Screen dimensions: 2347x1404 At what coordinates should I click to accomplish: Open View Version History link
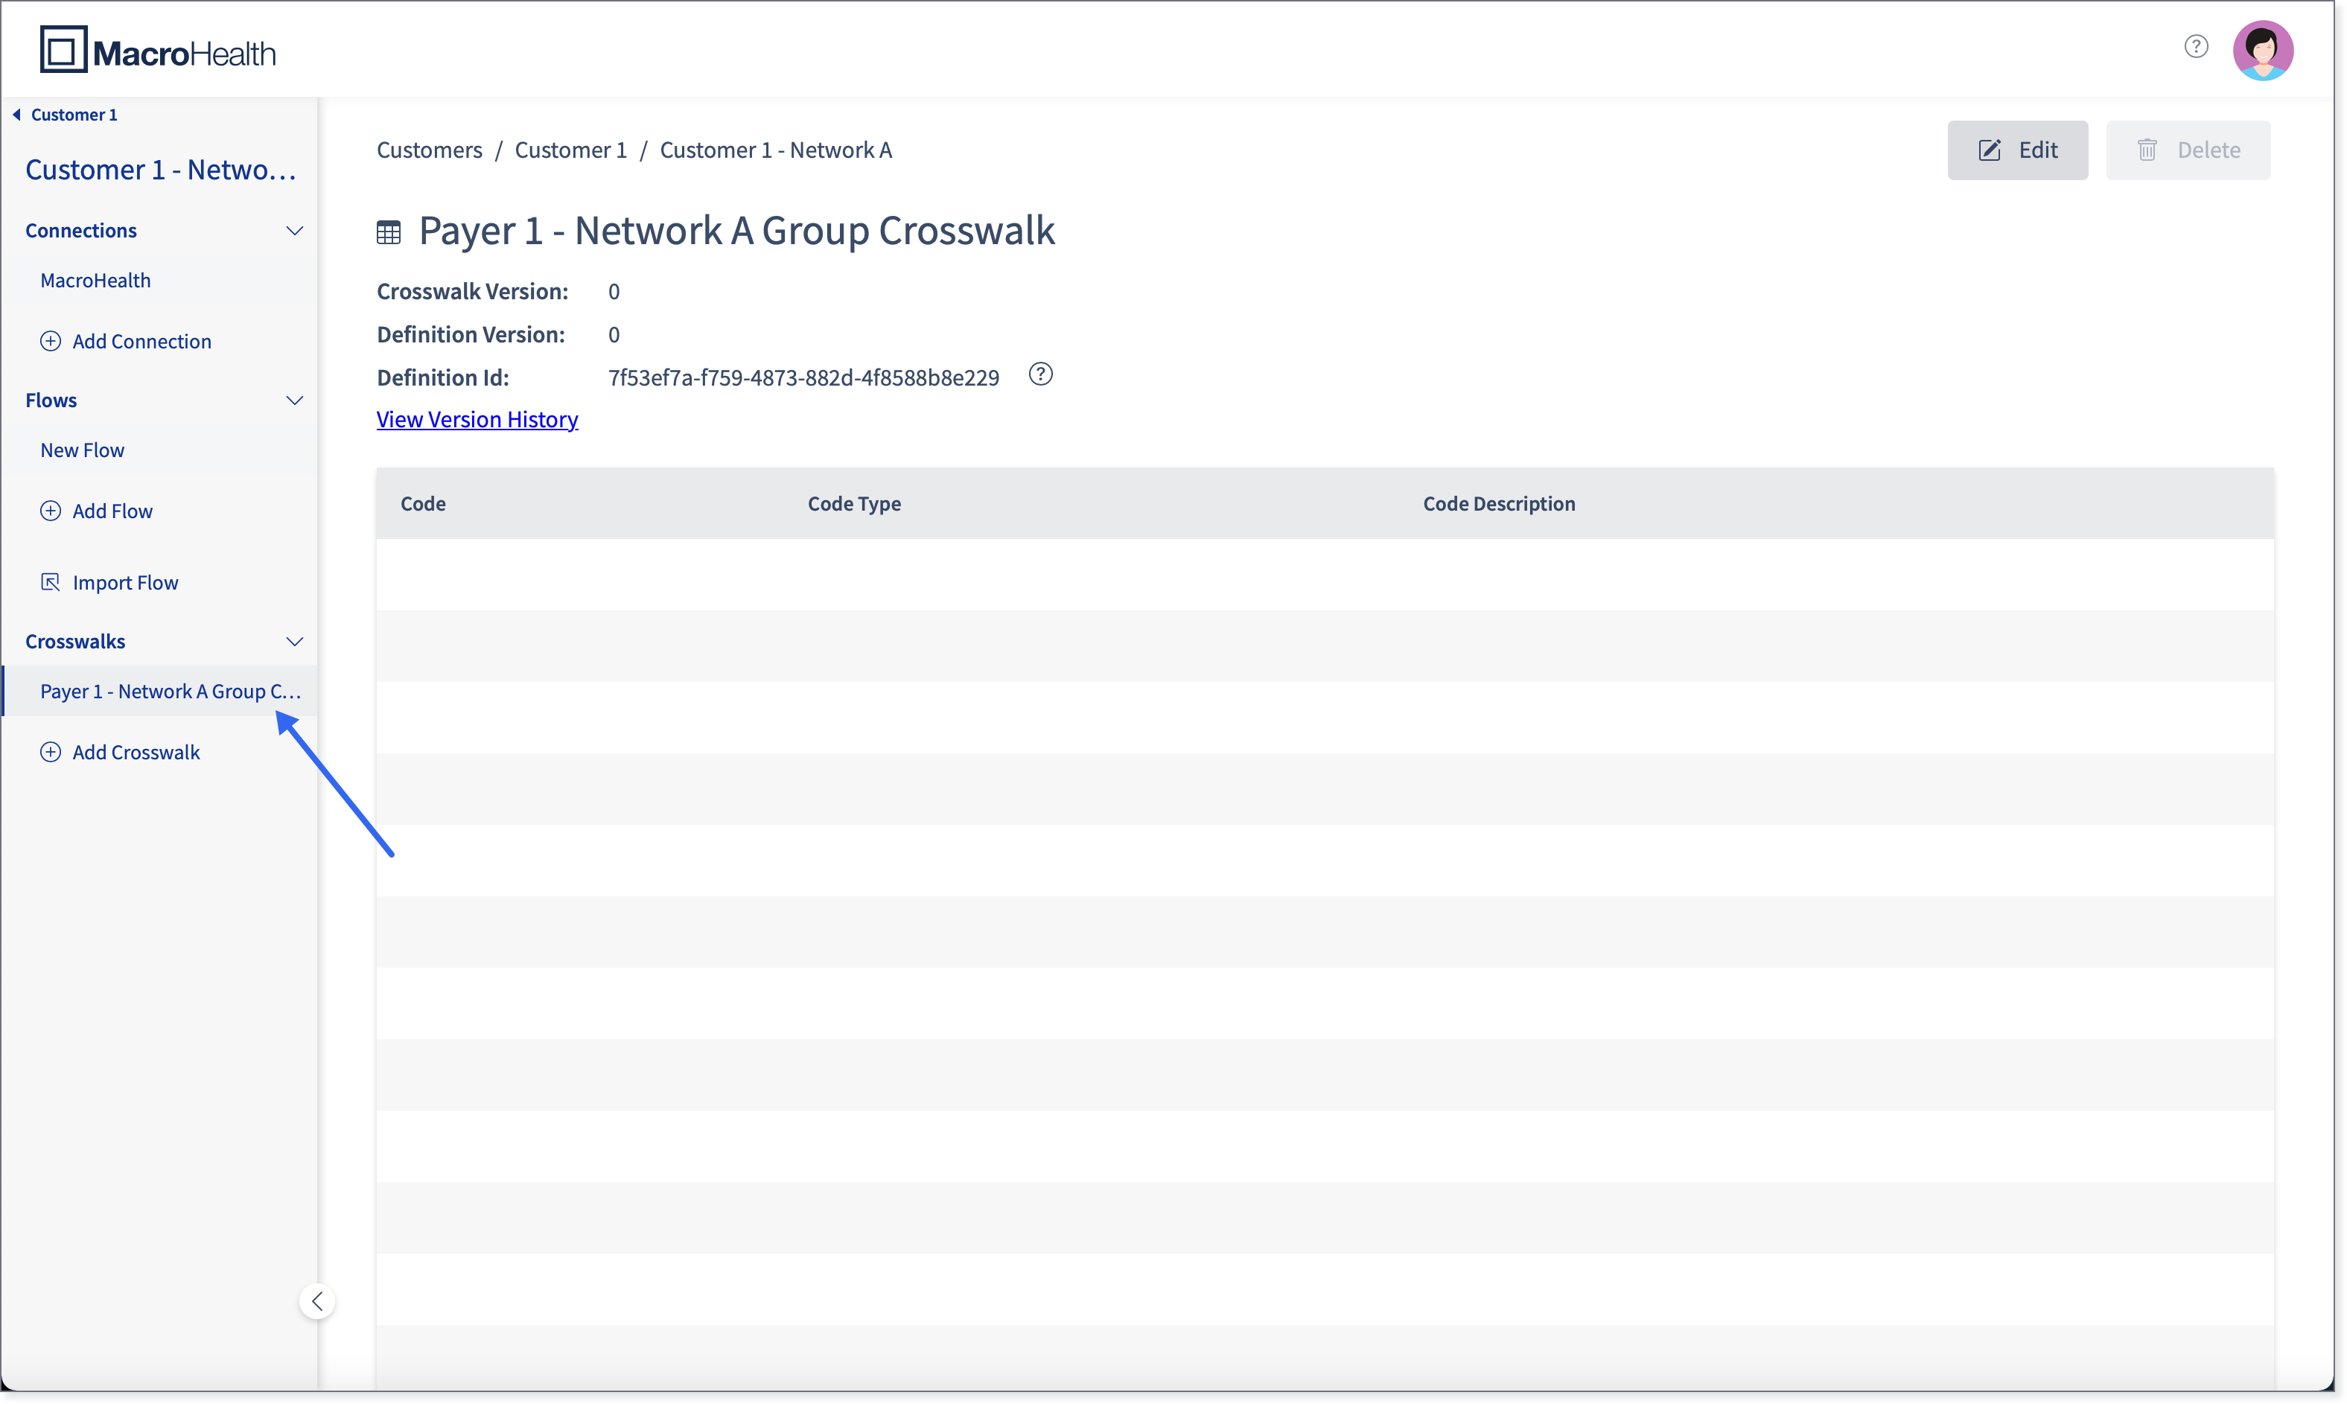(x=477, y=419)
